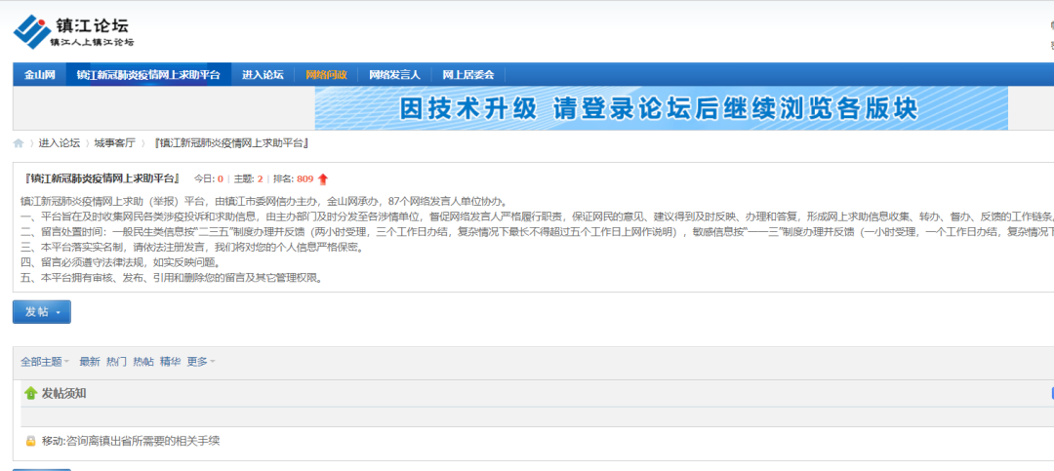Screen dimensions: 1054x471
Task: Click the red up-arrow ranking icon
Action: click(323, 179)
